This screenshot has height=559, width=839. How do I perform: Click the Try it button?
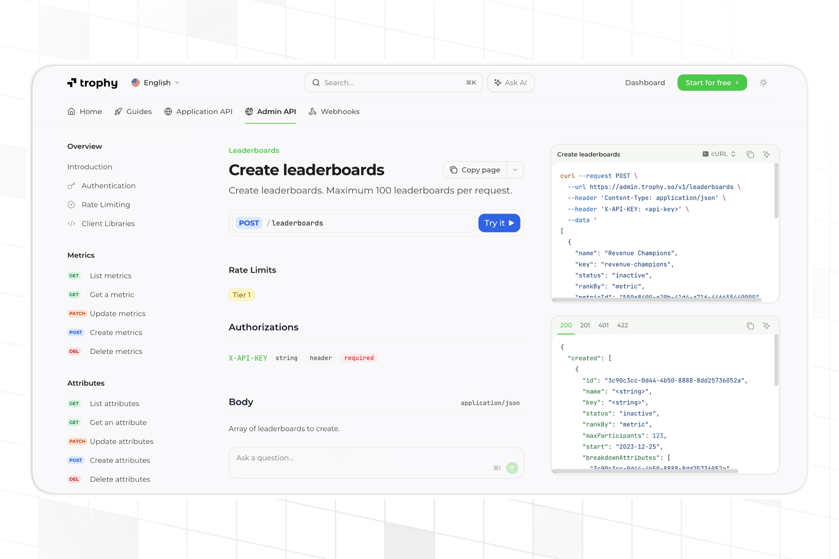(x=499, y=223)
